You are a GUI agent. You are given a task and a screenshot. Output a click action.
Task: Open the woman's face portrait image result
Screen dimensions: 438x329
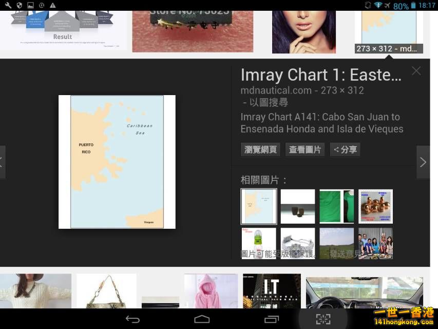click(304, 32)
